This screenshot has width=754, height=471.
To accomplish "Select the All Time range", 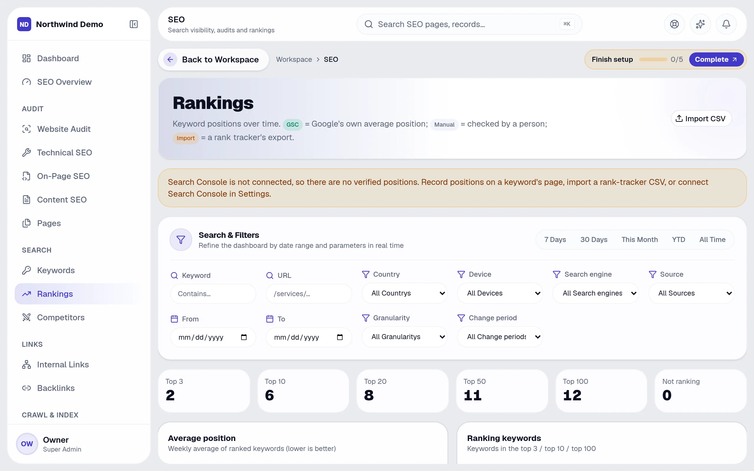I will tap(712, 240).
